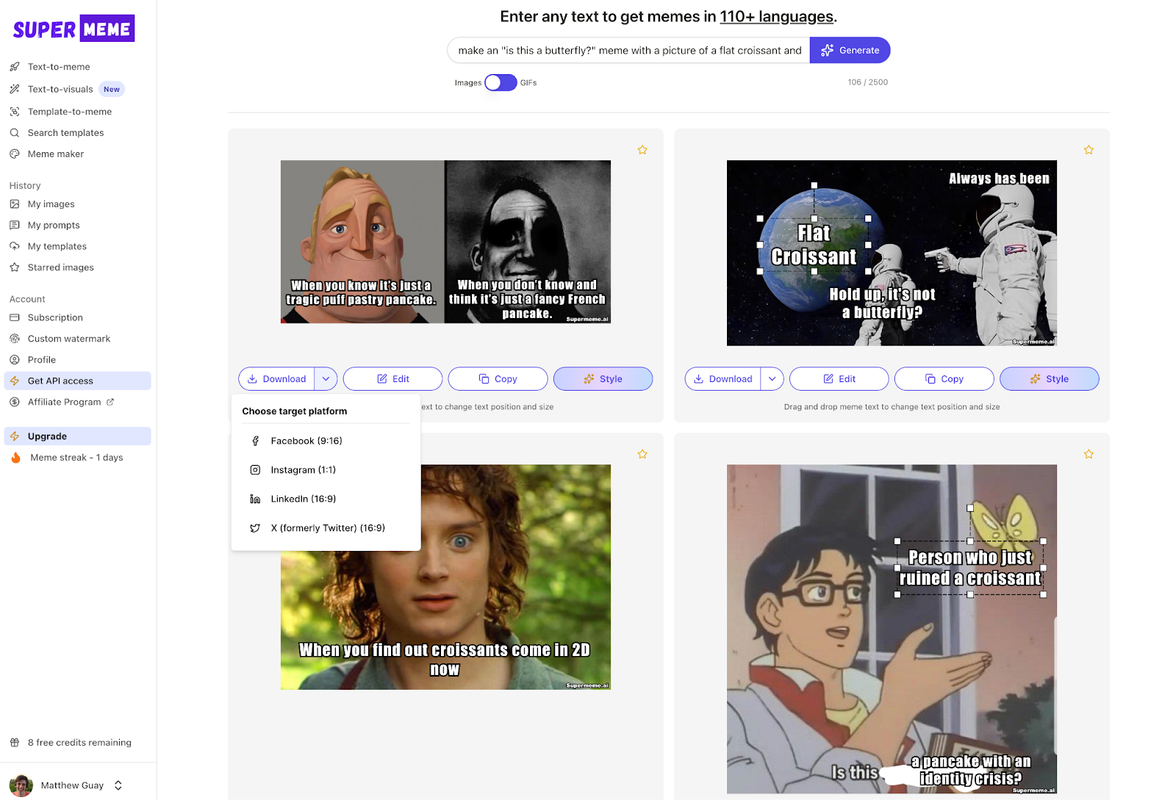Select Template-to-meme from the sidebar

(x=70, y=111)
